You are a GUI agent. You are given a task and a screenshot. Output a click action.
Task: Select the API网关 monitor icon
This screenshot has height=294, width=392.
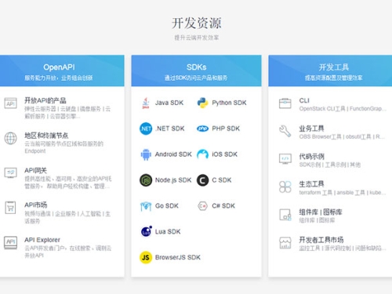click(x=10, y=172)
